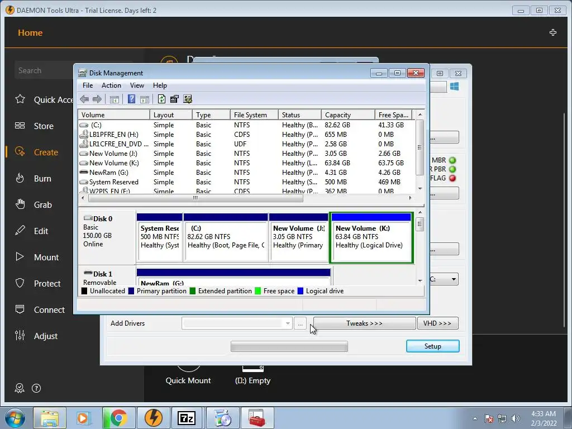Screen dimensions: 572x429
Task: Click the Properties toolbar icon in Disk Management
Action: pyautogui.click(x=174, y=99)
